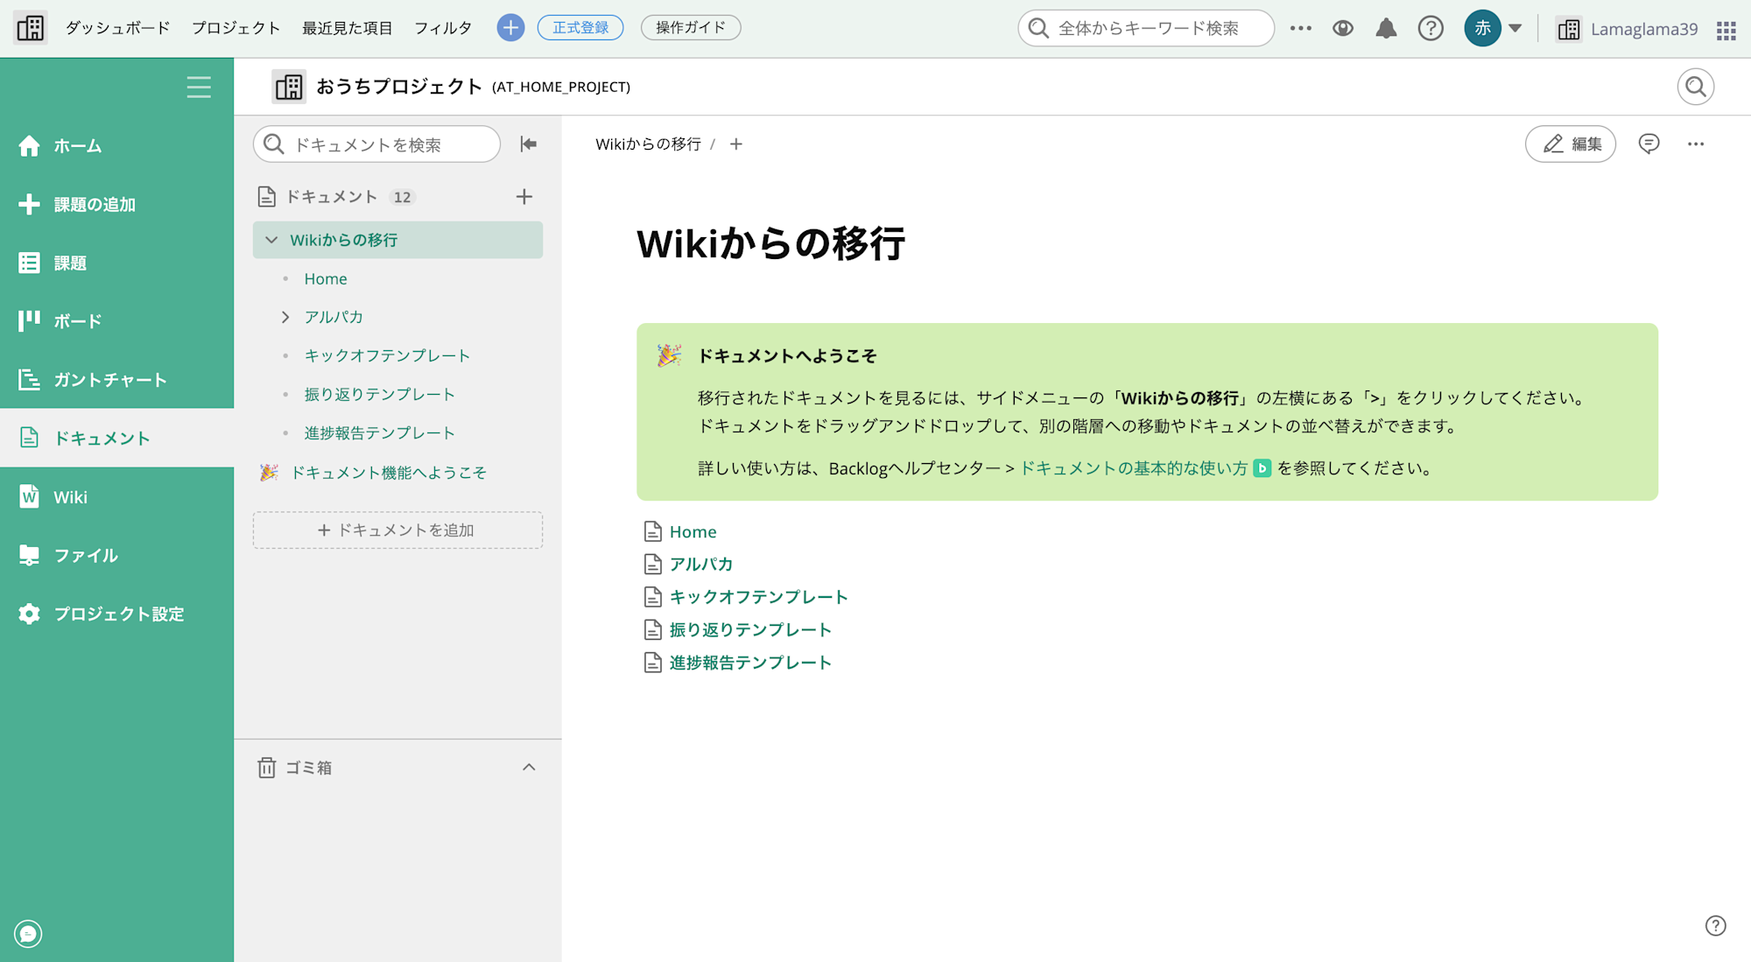Expand the アルパカ document tree
1751x962 pixels.
pos(284,317)
